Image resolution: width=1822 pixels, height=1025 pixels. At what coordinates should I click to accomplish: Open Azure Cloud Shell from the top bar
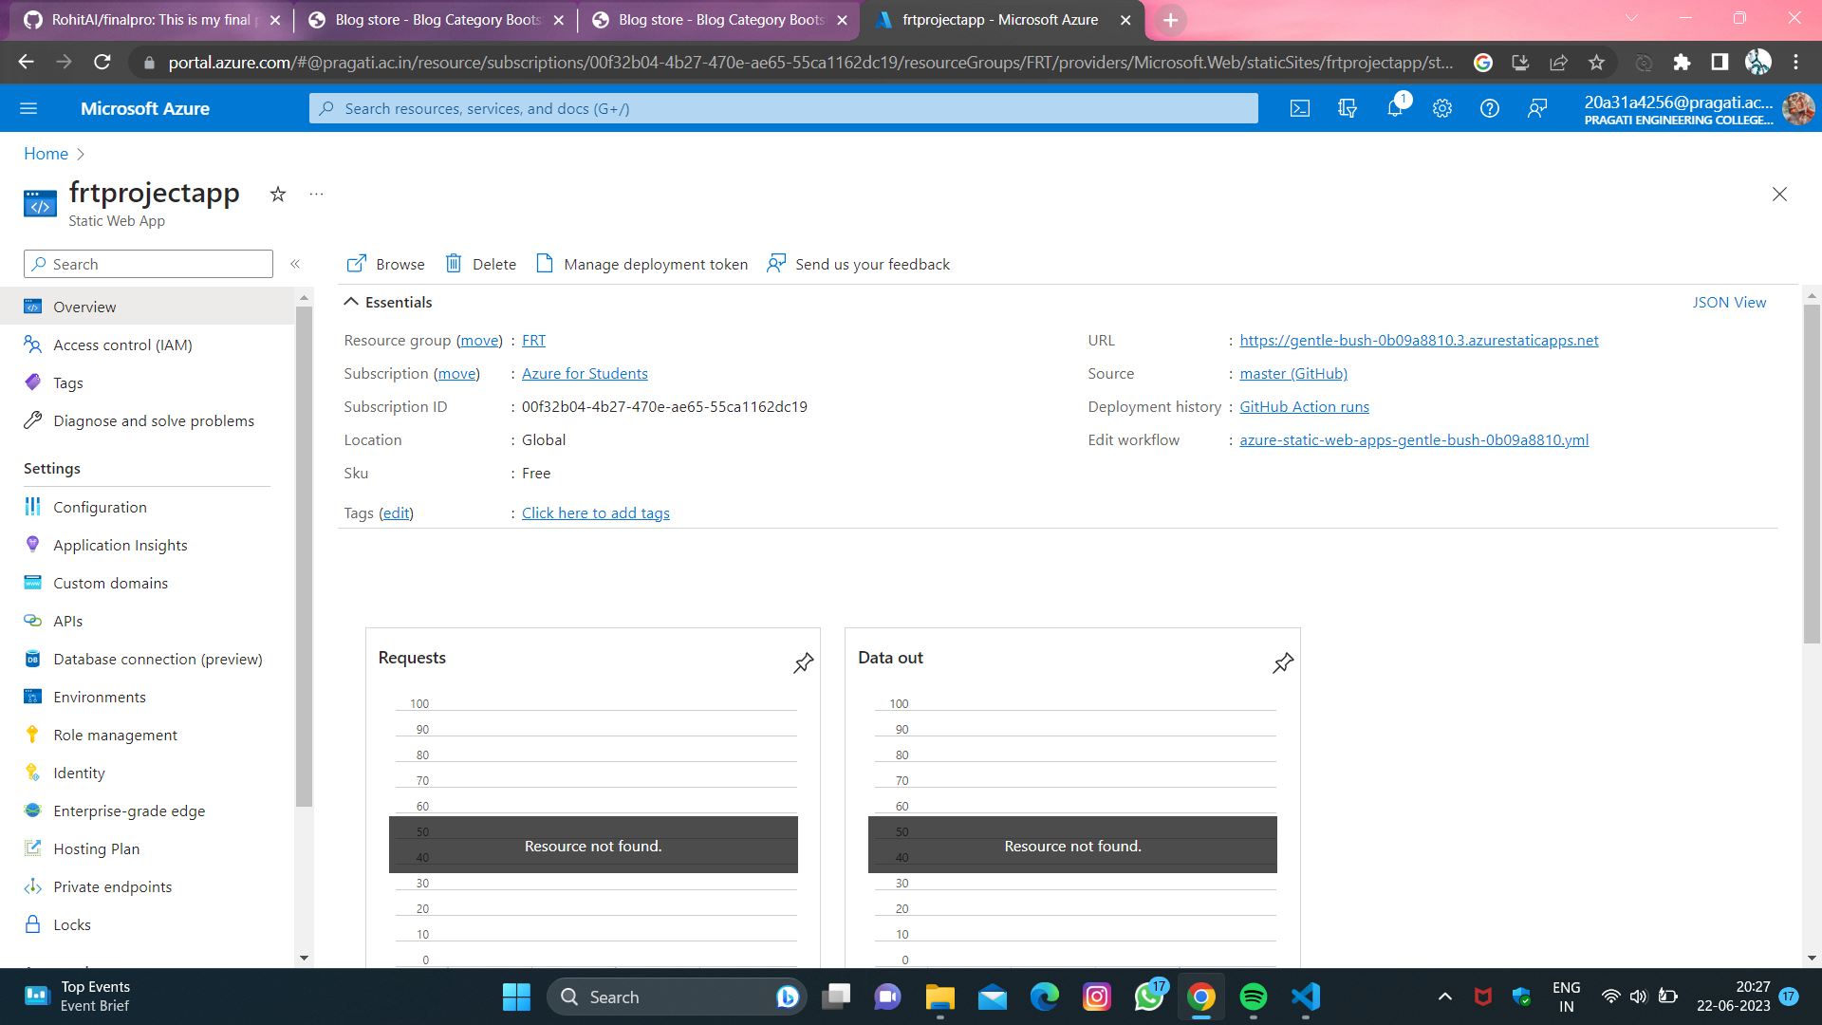click(x=1299, y=108)
